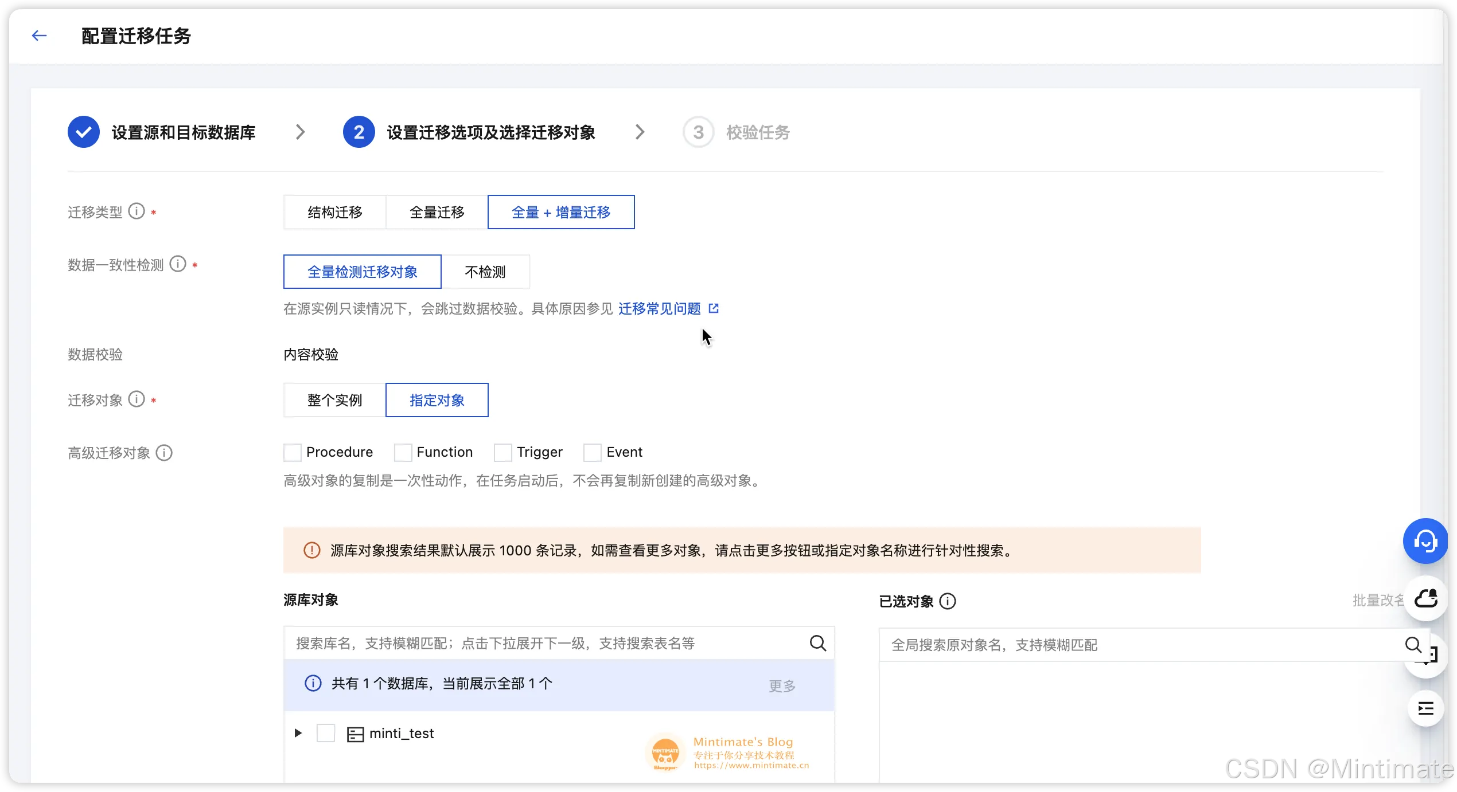Select 整个实例 migration object option
1457x792 pixels.
tap(335, 400)
